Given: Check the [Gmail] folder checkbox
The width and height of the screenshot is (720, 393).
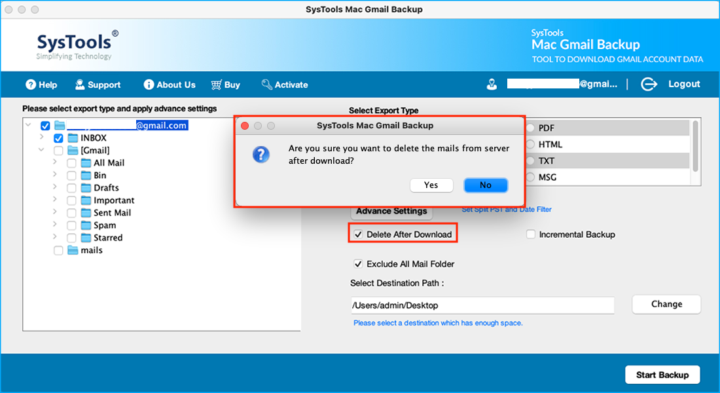Looking at the screenshot, I should coord(58,151).
